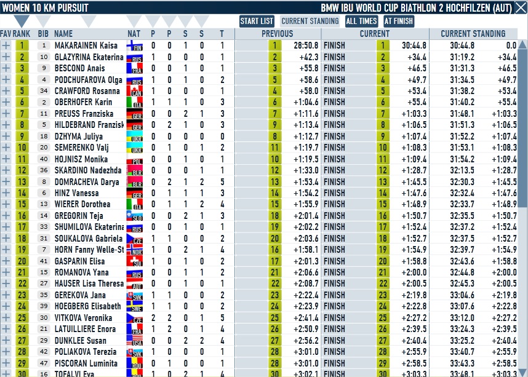Click the Italy flag beside OBERHOFER Karin
This screenshot has height=377, width=528.
(x=134, y=102)
